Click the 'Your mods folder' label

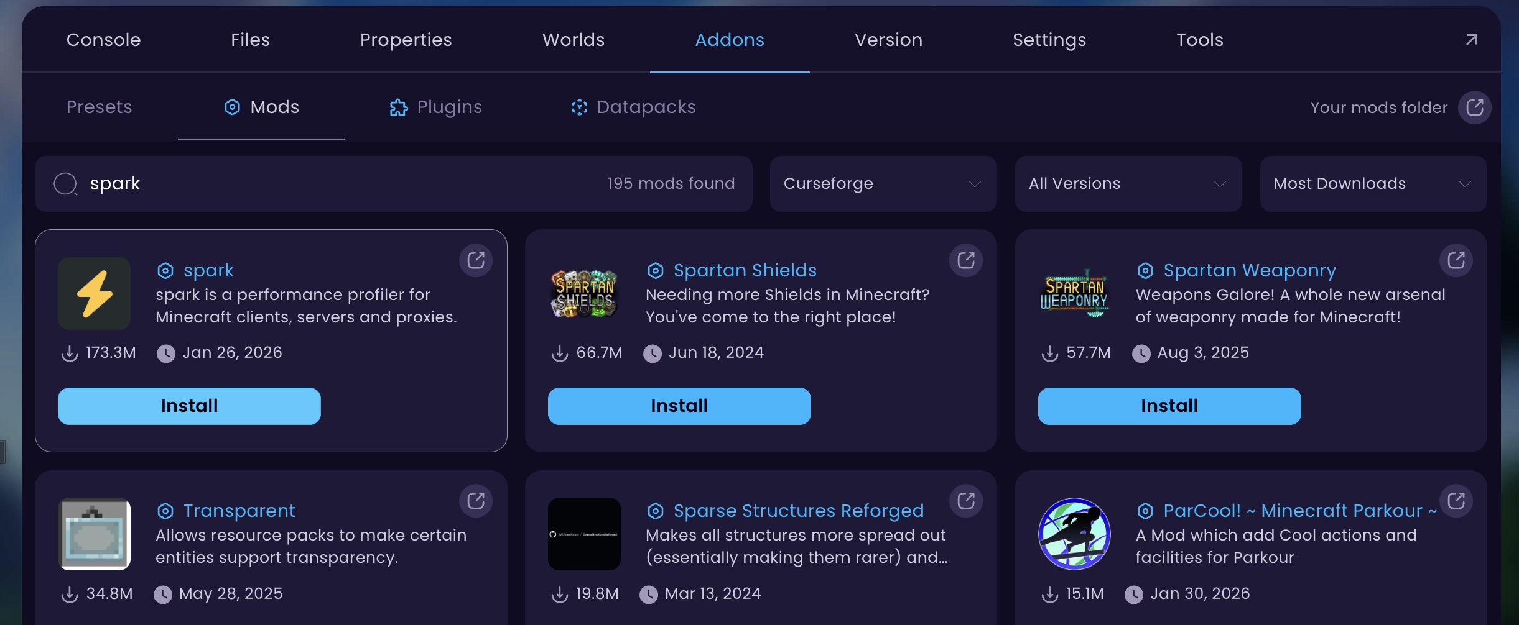[1379, 107]
